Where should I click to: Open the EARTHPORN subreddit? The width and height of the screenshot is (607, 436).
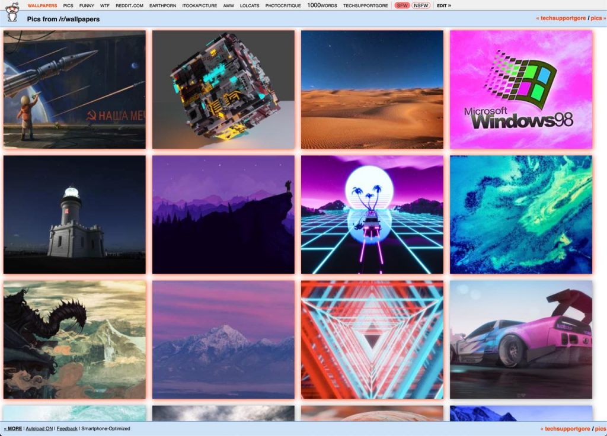(x=162, y=6)
